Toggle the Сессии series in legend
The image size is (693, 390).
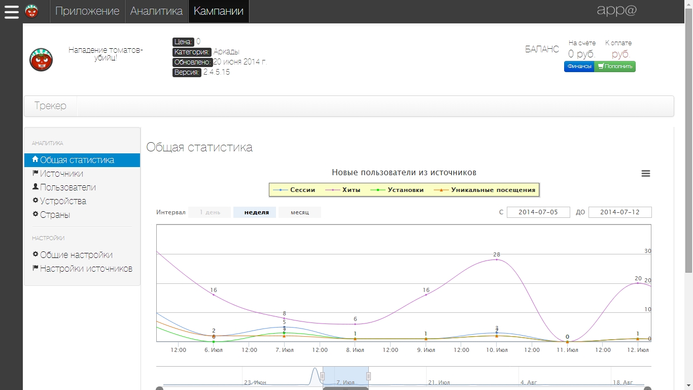tap(302, 190)
